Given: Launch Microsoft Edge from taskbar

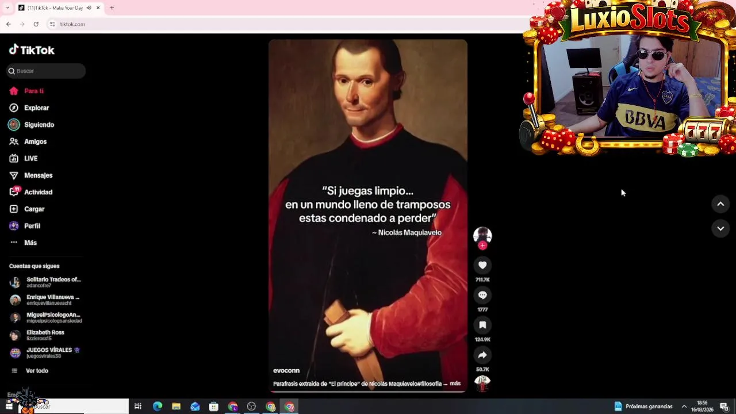Looking at the screenshot, I should pos(158,407).
